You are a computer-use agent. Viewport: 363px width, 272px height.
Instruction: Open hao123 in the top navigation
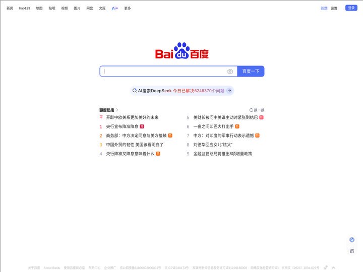(x=25, y=8)
